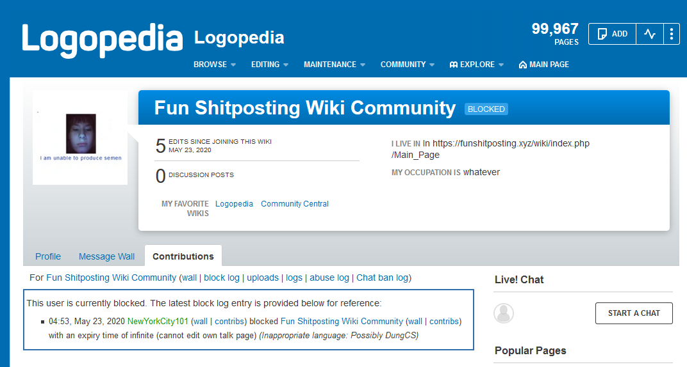
Task: Open NewYorkCity101's contribs link
Action: click(x=229, y=321)
